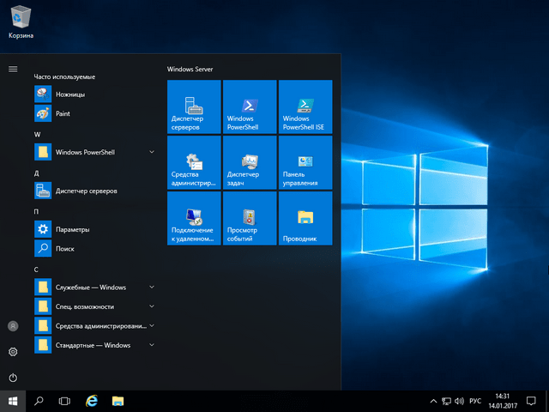Expand the Служебные — Windows folder
Viewport: 549px width, 412px height.
152,287
